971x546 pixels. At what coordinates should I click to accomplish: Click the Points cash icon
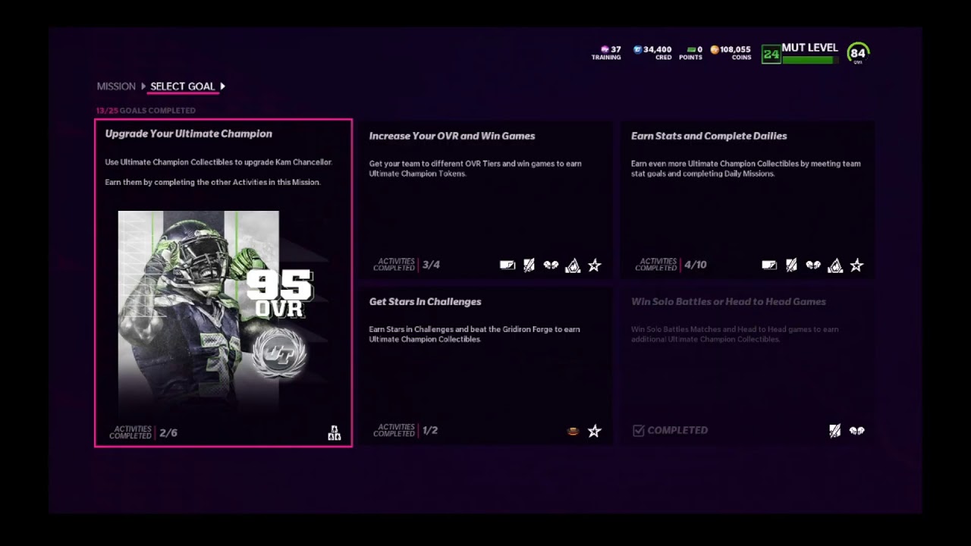click(691, 49)
